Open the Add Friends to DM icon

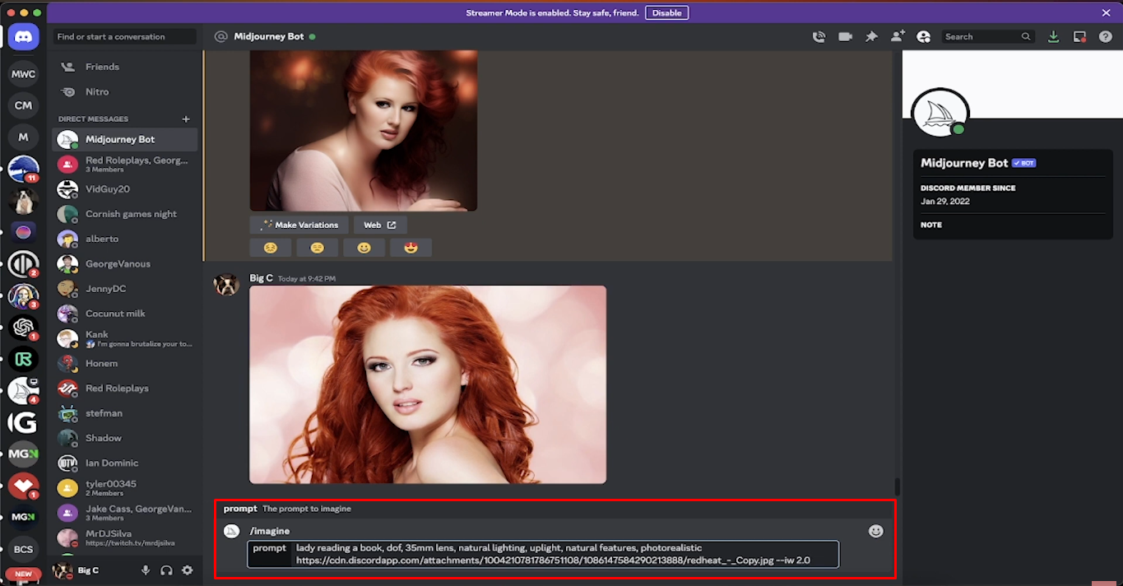[x=898, y=36]
